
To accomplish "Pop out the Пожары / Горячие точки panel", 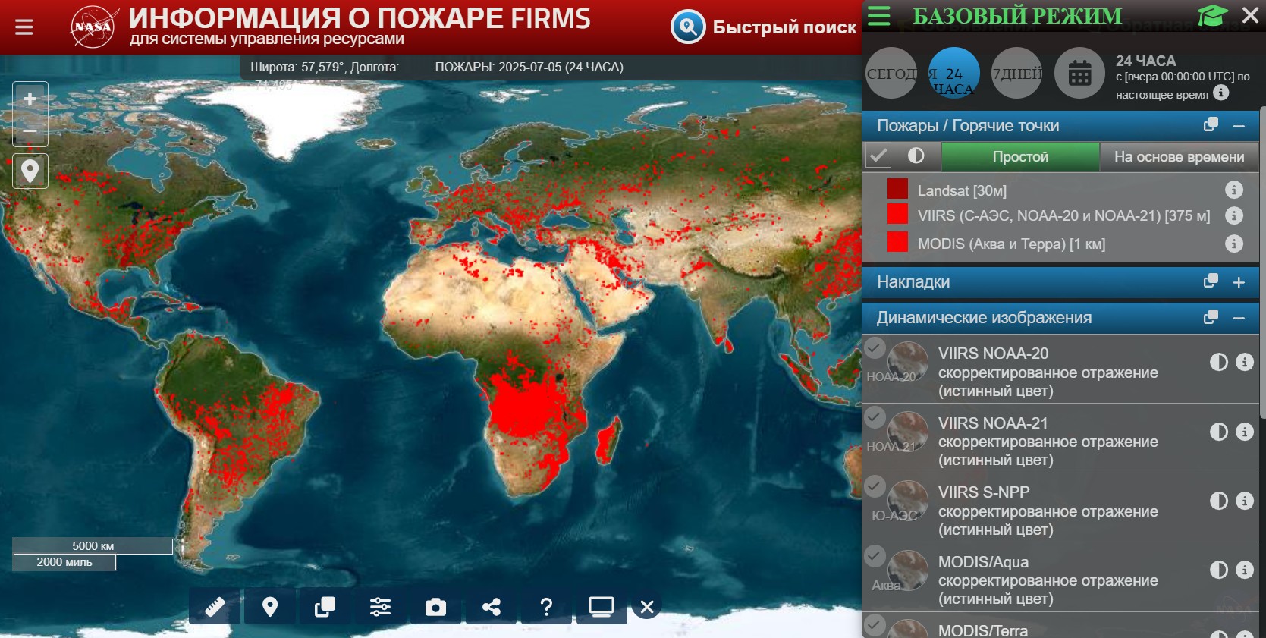I will pyautogui.click(x=1211, y=124).
